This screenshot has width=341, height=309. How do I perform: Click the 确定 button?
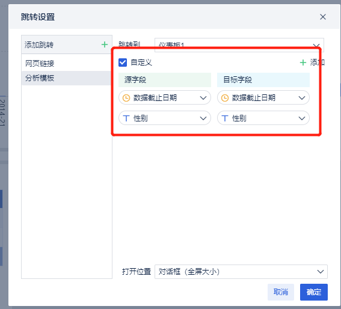[314, 292]
